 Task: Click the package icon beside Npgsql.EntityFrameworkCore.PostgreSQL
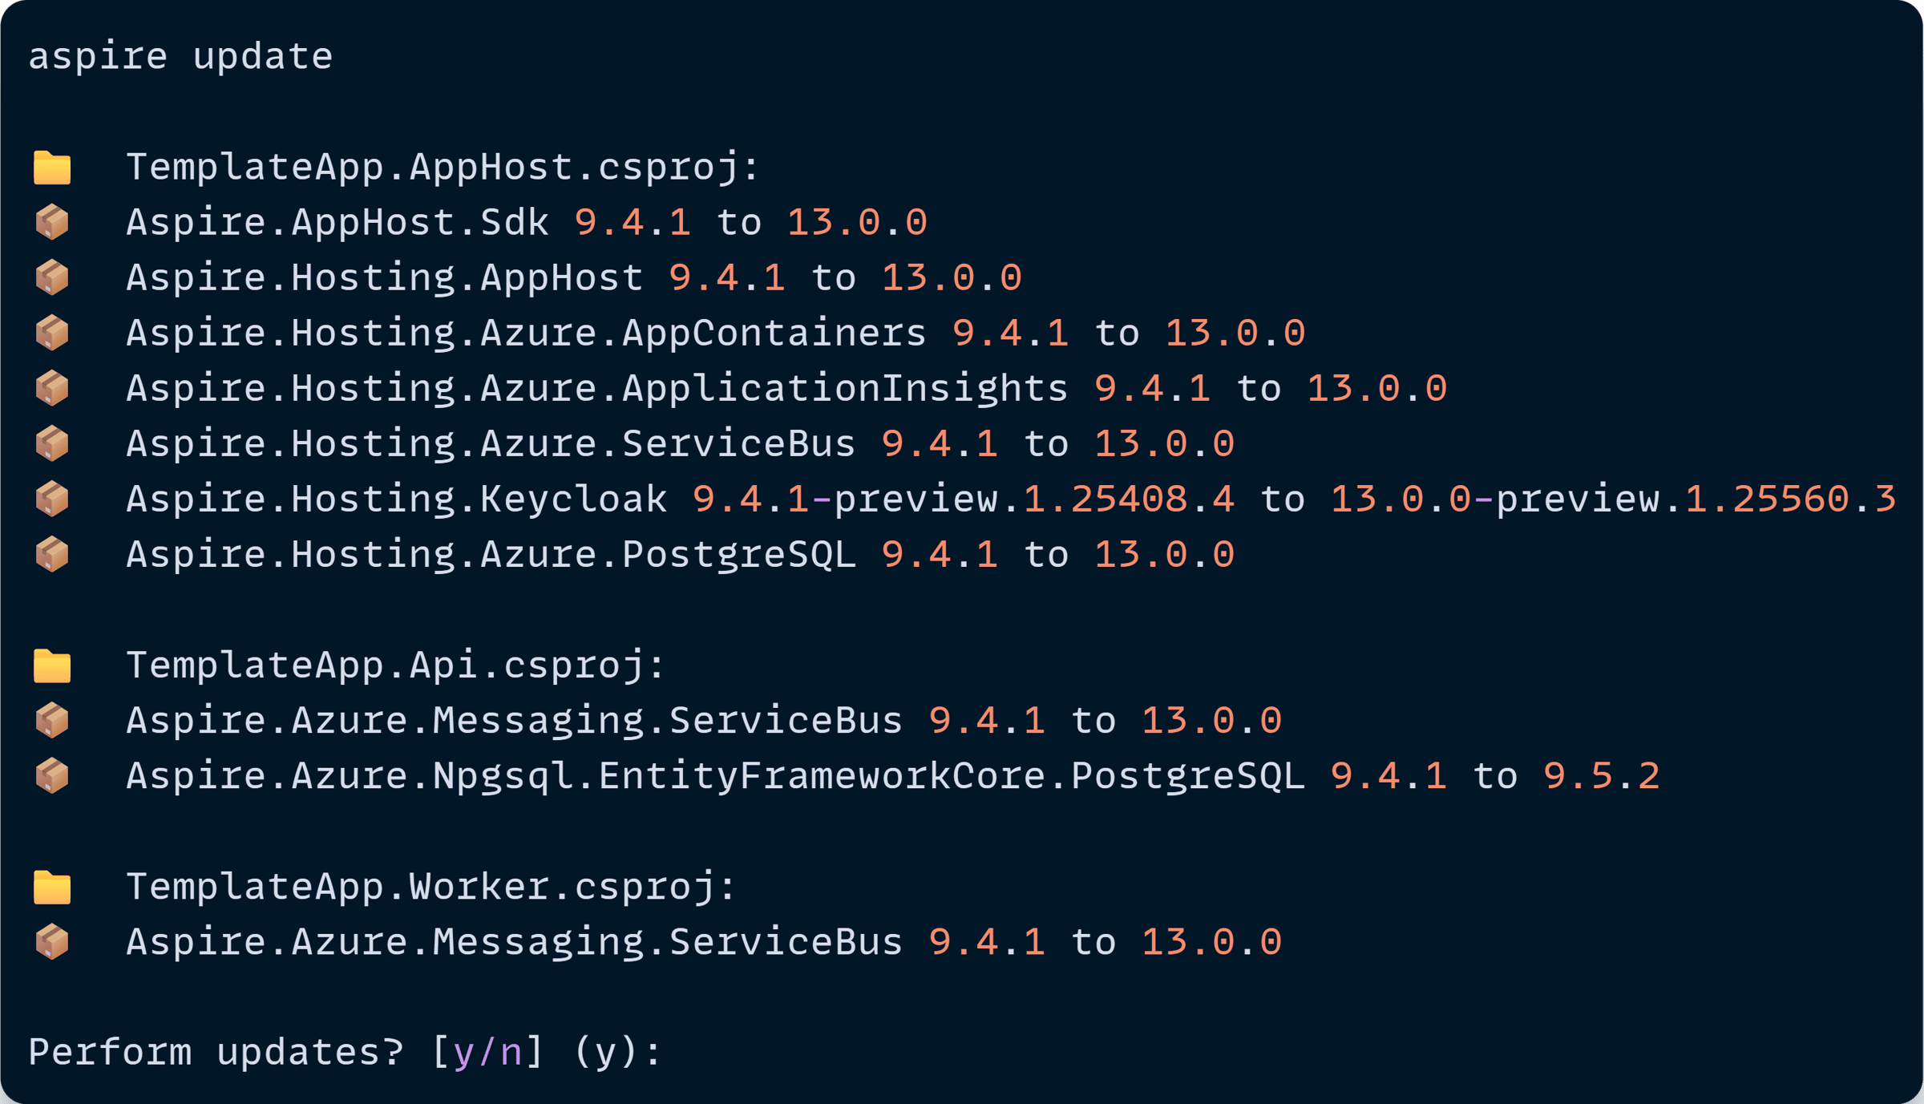coord(52,775)
